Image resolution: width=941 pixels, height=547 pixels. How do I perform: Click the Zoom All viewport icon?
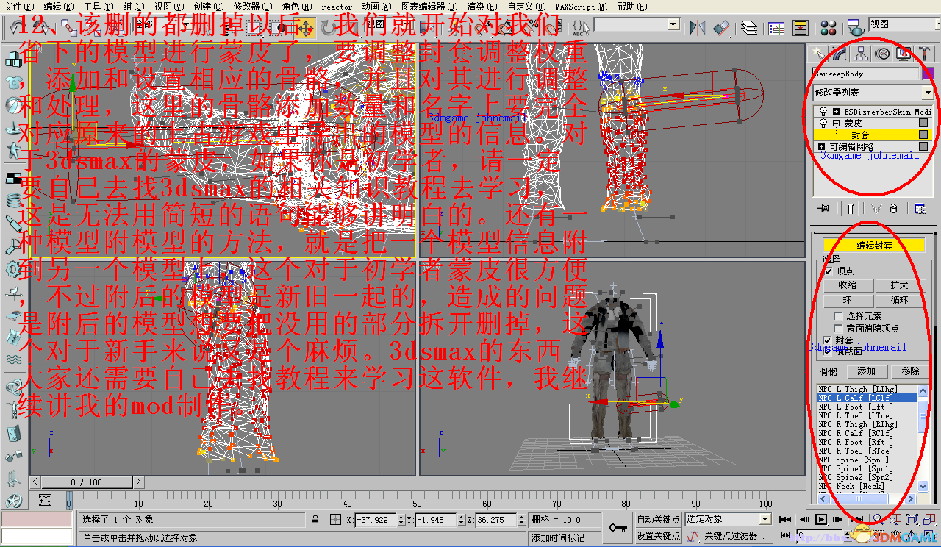(895, 519)
